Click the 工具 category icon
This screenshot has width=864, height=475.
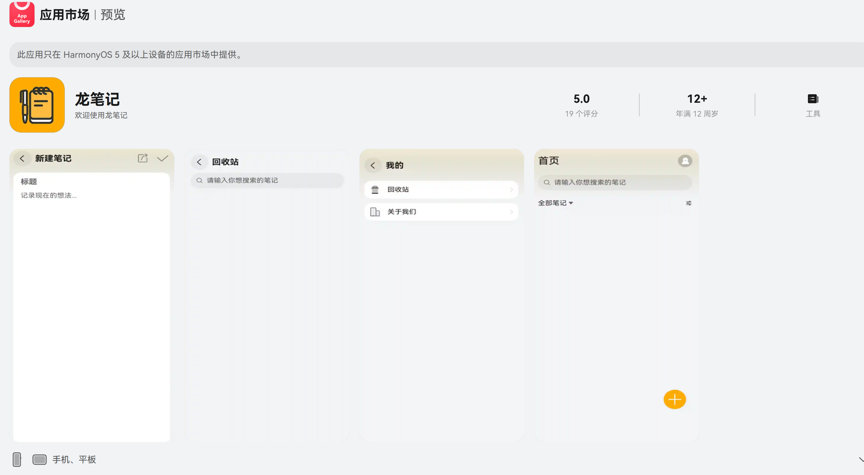coord(813,99)
